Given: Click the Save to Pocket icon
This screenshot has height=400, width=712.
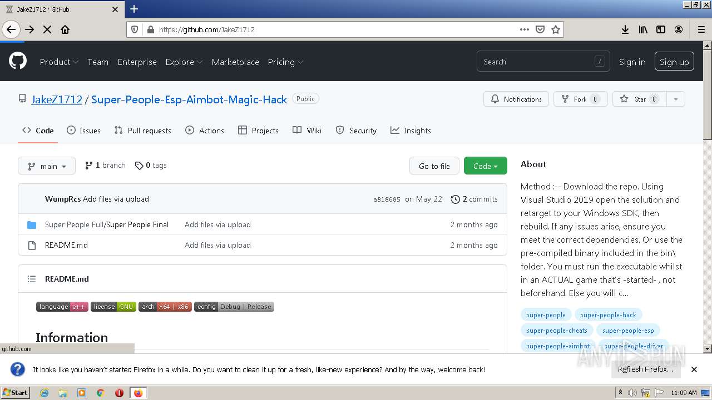Looking at the screenshot, I should pos(540,29).
